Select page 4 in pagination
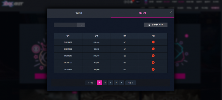 pyautogui.click(x=116, y=83)
